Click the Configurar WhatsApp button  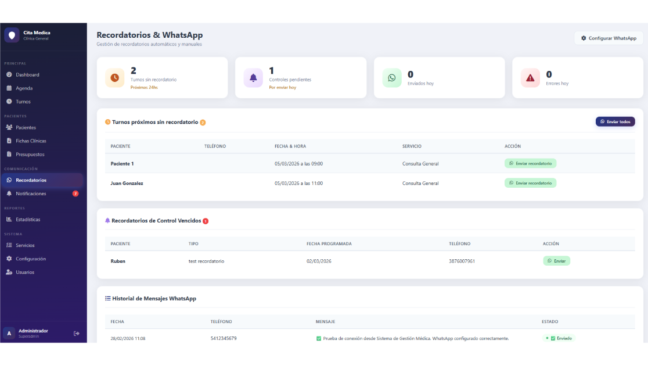click(x=609, y=38)
